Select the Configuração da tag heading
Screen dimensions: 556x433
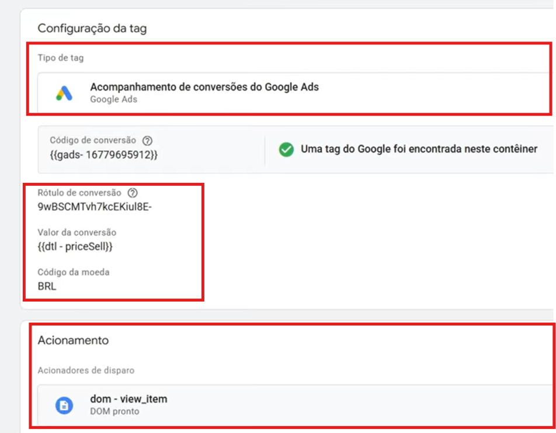(92, 29)
